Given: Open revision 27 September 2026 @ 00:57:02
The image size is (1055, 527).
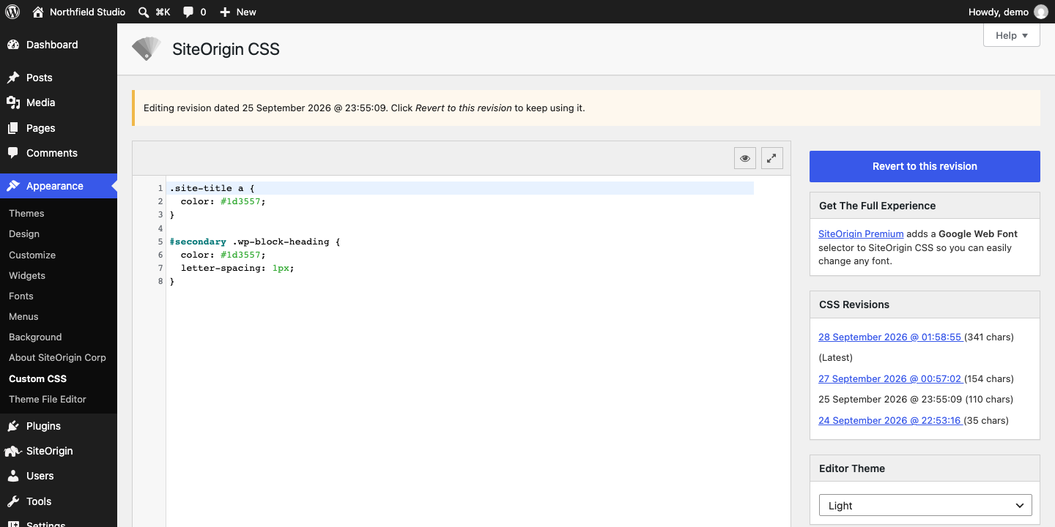Looking at the screenshot, I should (x=890, y=378).
